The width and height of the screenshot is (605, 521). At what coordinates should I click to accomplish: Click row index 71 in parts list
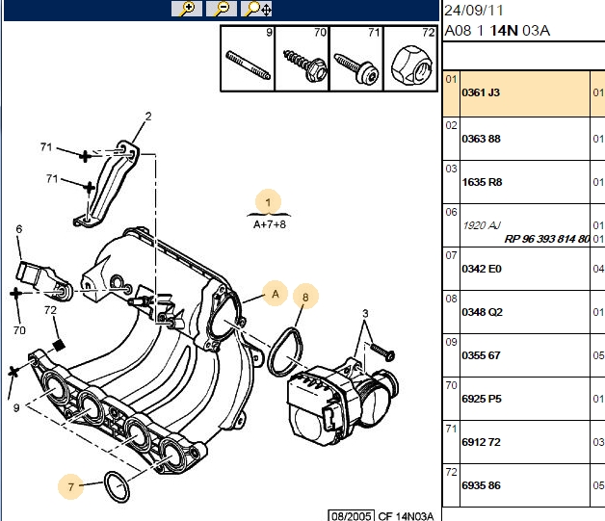(451, 429)
